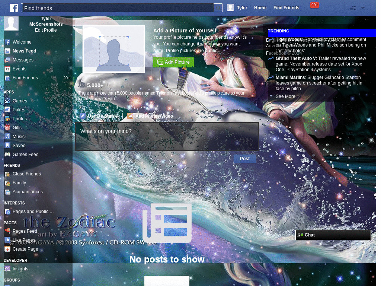Open the Pages Feed icon
Image resolution: width=381 pixels, height=286 pixels.
pyautogui.click(x=7, y=231)
